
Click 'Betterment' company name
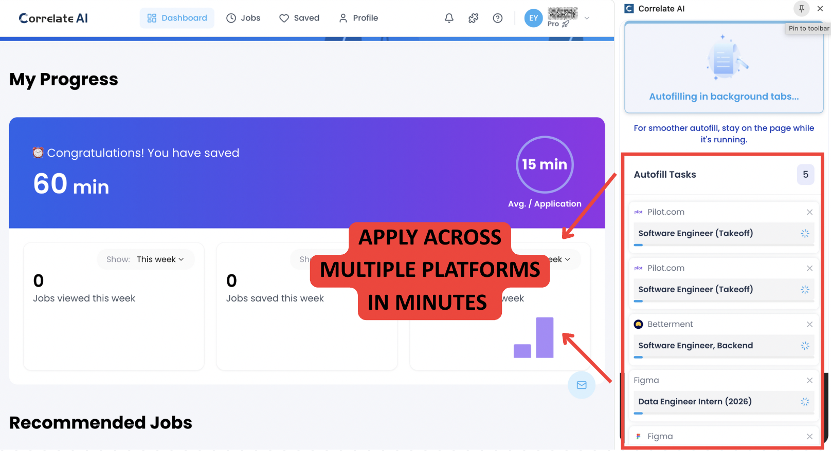click(x=670, y=324)
